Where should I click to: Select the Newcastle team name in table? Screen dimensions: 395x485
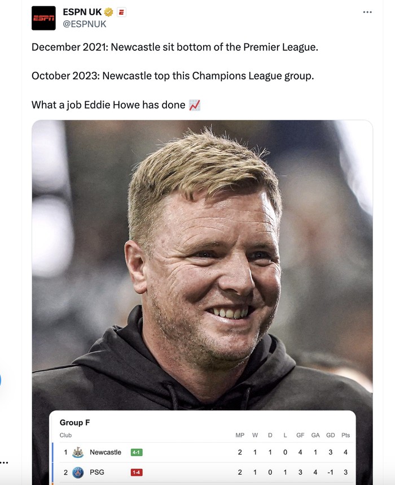(106, 452)
